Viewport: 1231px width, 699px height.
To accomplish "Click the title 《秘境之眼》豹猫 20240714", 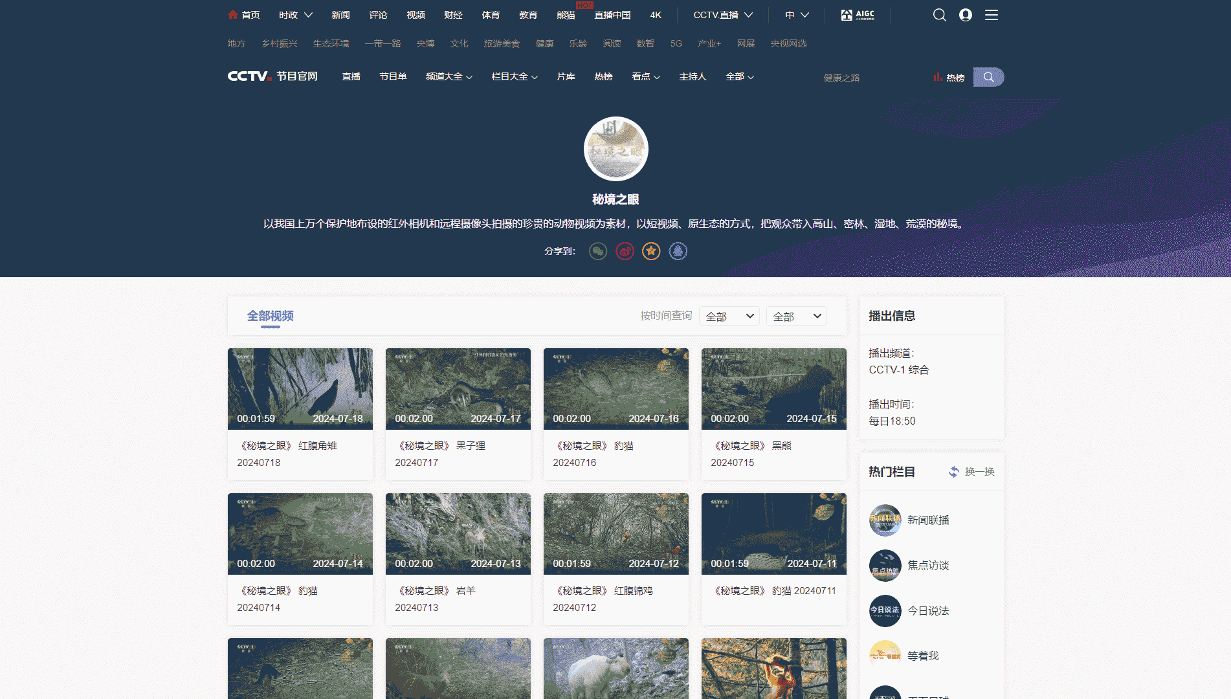I will tap(277, 599).
